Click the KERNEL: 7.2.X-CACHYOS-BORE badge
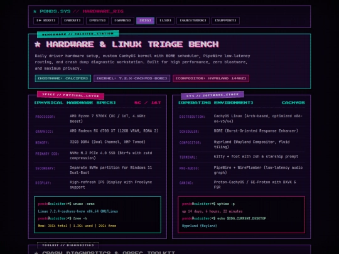Viewport: 339px width, 254px height. (x=132, y=78)
